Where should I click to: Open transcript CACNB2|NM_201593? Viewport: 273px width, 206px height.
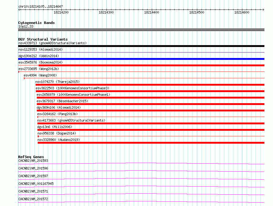coord(33,161)
